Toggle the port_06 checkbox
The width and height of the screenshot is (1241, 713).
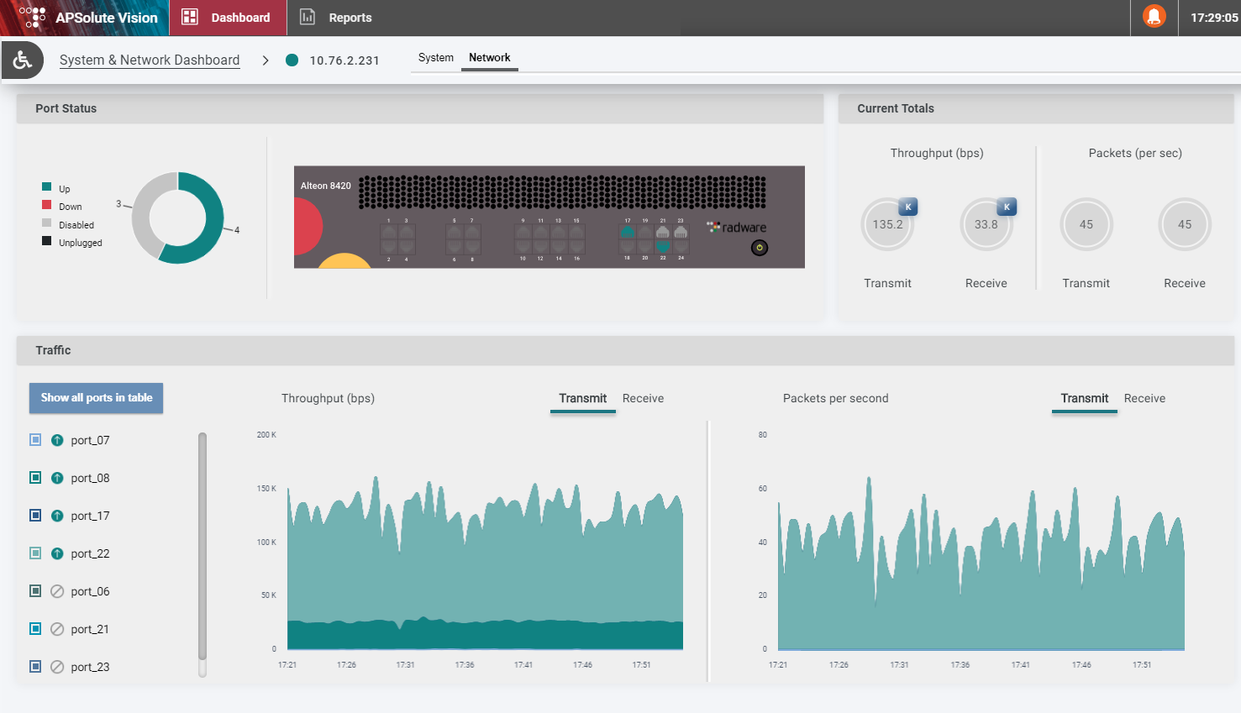pyautogui.click(x=35, y=591)
